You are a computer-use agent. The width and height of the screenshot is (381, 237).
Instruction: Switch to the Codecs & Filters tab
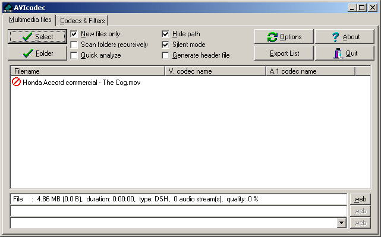83,21
